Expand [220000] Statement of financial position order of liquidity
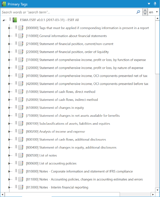This screenshot has height=197, width=160. 9,52
